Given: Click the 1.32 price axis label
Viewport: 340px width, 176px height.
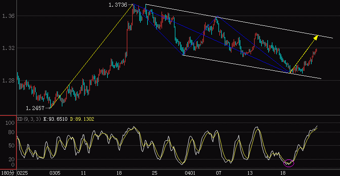Looking at the screenshot, I should 8,48.
